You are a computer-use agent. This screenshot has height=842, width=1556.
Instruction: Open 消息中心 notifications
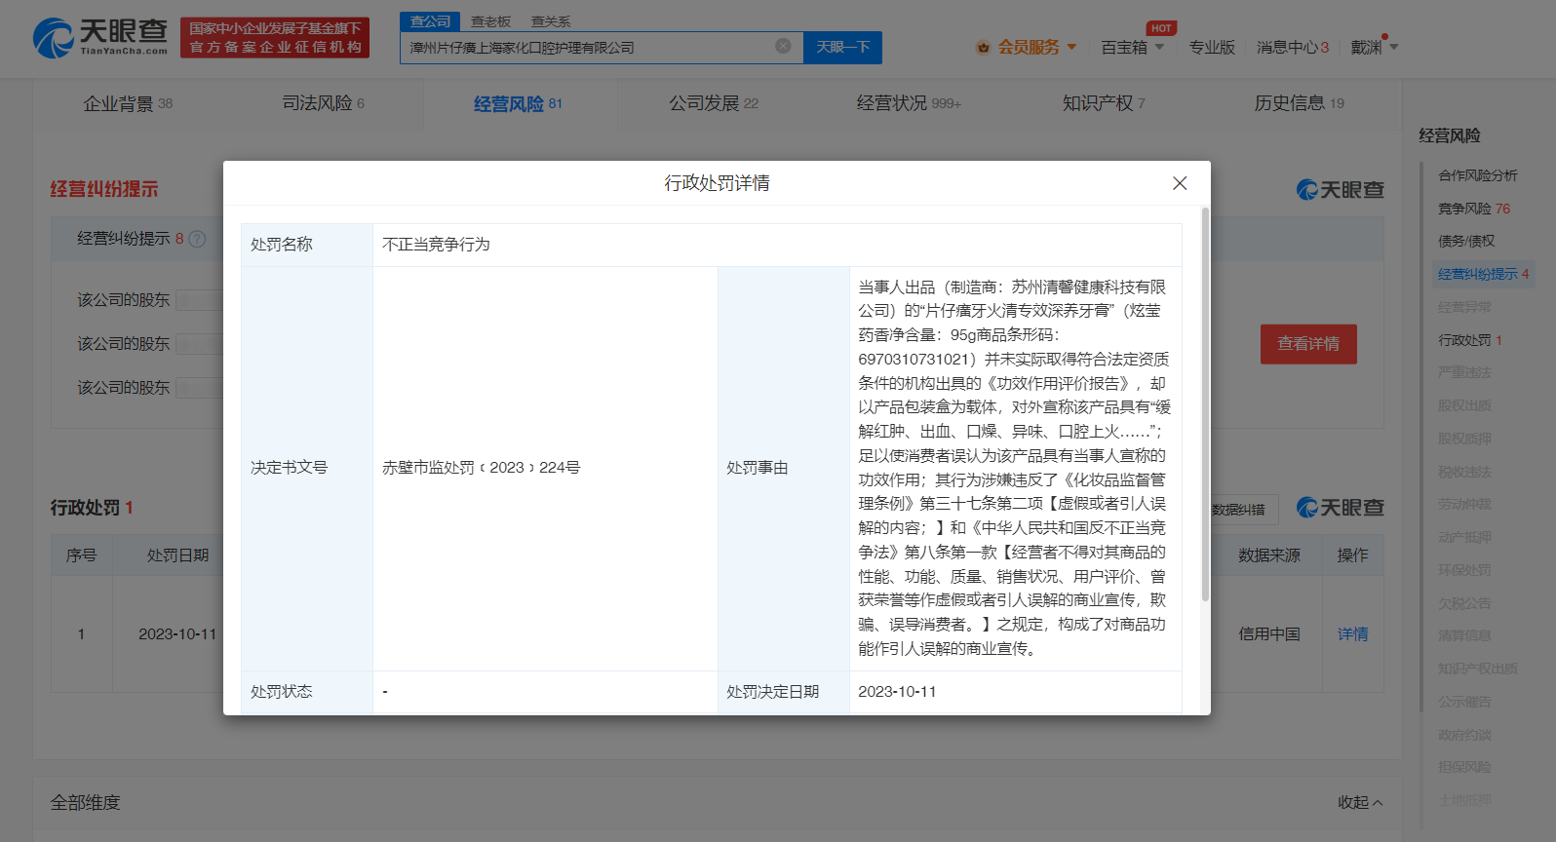(1291, 48)
